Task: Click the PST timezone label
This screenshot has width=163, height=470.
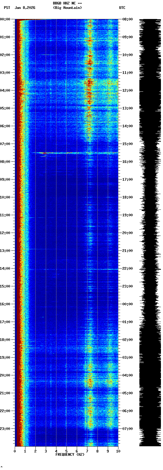Action: pyautogui.click(x=7, y=8)
